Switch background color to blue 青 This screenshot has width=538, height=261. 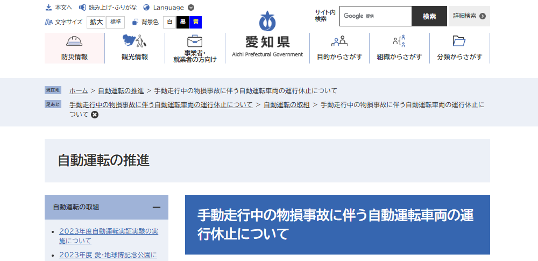pos(196,22)
